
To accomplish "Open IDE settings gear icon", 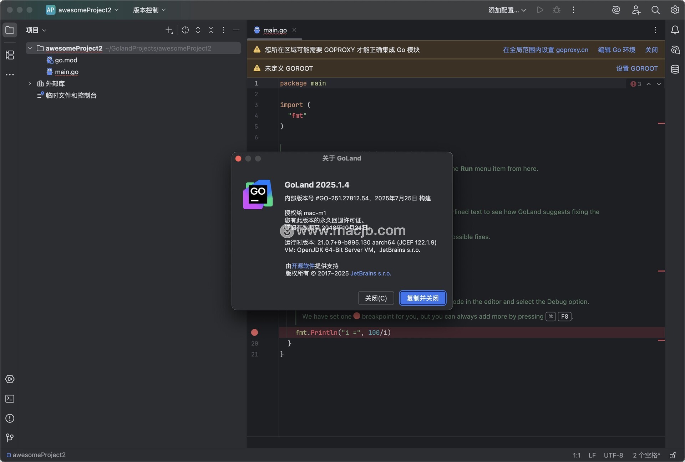I will (675, 10).
